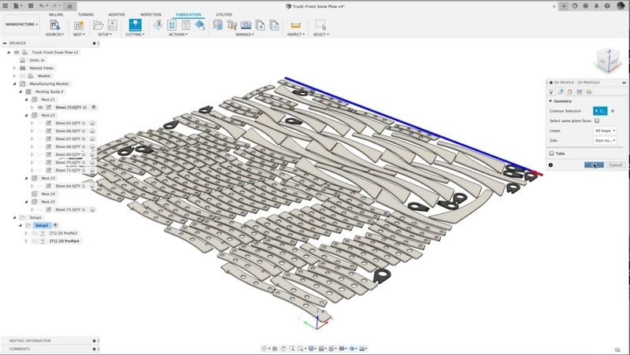Click the Select tool icon
This screenshot has height=355, width=630.
pyautogui.click(x=320, y=25)
